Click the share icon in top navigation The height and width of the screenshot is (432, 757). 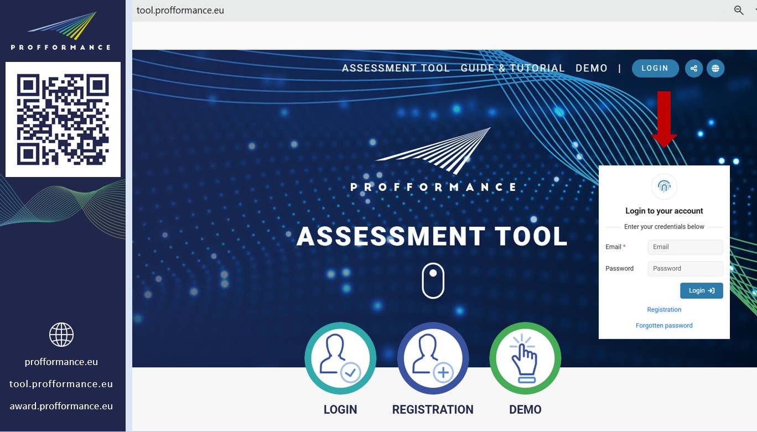pyautogui.click(x=693, y=69)
